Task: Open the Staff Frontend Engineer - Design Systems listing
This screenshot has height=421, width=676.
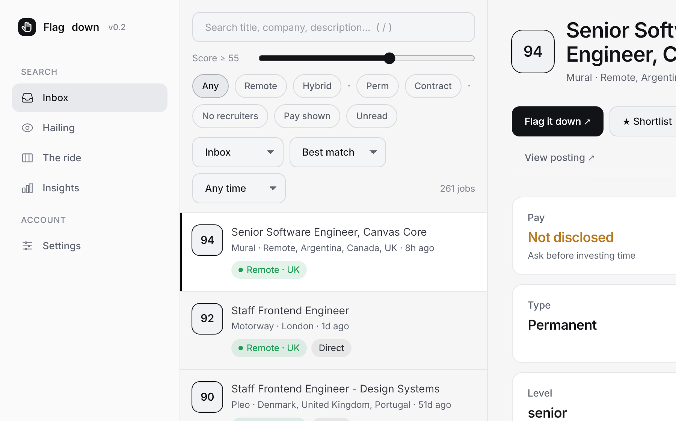Action: pyautogui.click(x=334, y=395)
